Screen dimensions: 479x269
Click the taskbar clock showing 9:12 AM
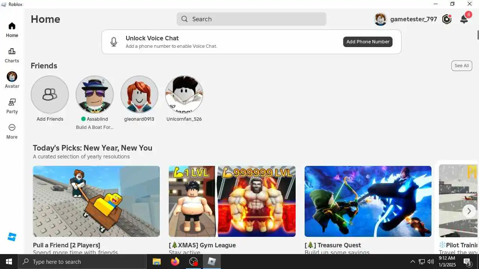coord(446,262)
